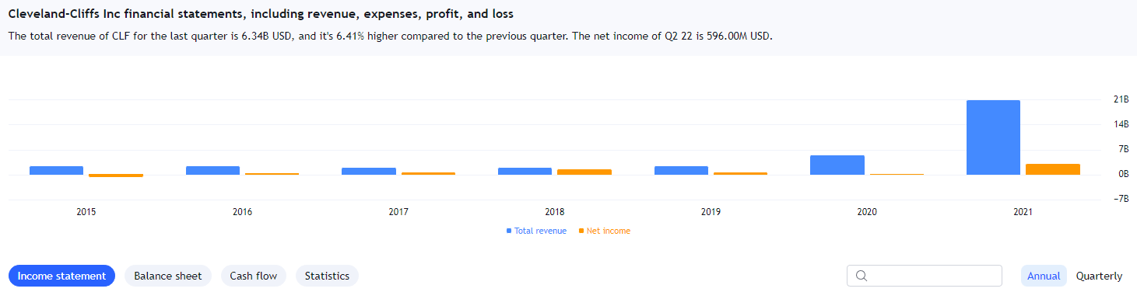The image size is (1137, 292).
Task: Open the Balance sheet tab
Action: (x=167, y=276)
